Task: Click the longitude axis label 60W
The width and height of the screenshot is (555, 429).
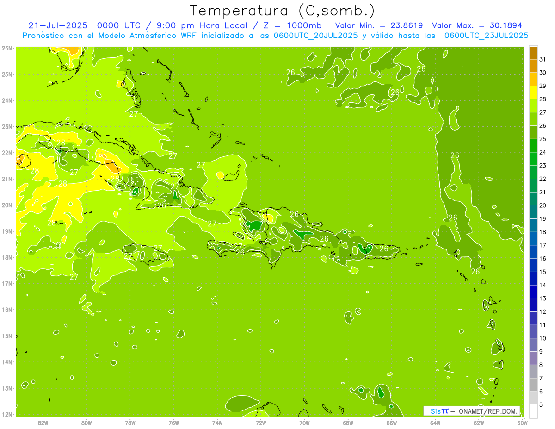Action: 523,422
